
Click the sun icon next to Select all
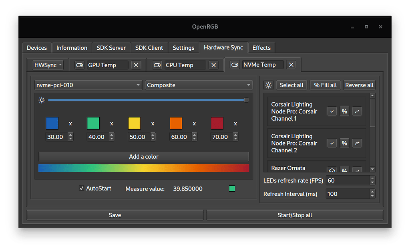pos(268,85)
